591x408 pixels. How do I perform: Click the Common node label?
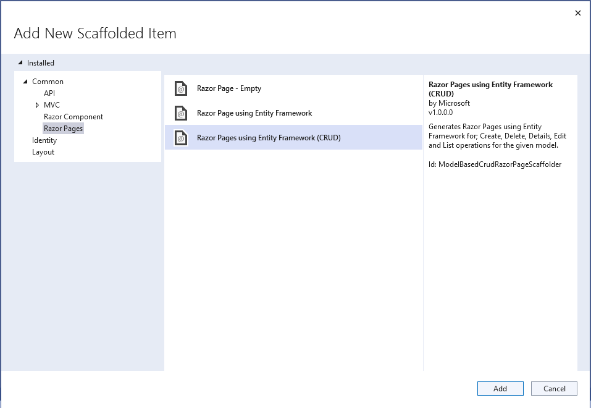click(48, 81)
